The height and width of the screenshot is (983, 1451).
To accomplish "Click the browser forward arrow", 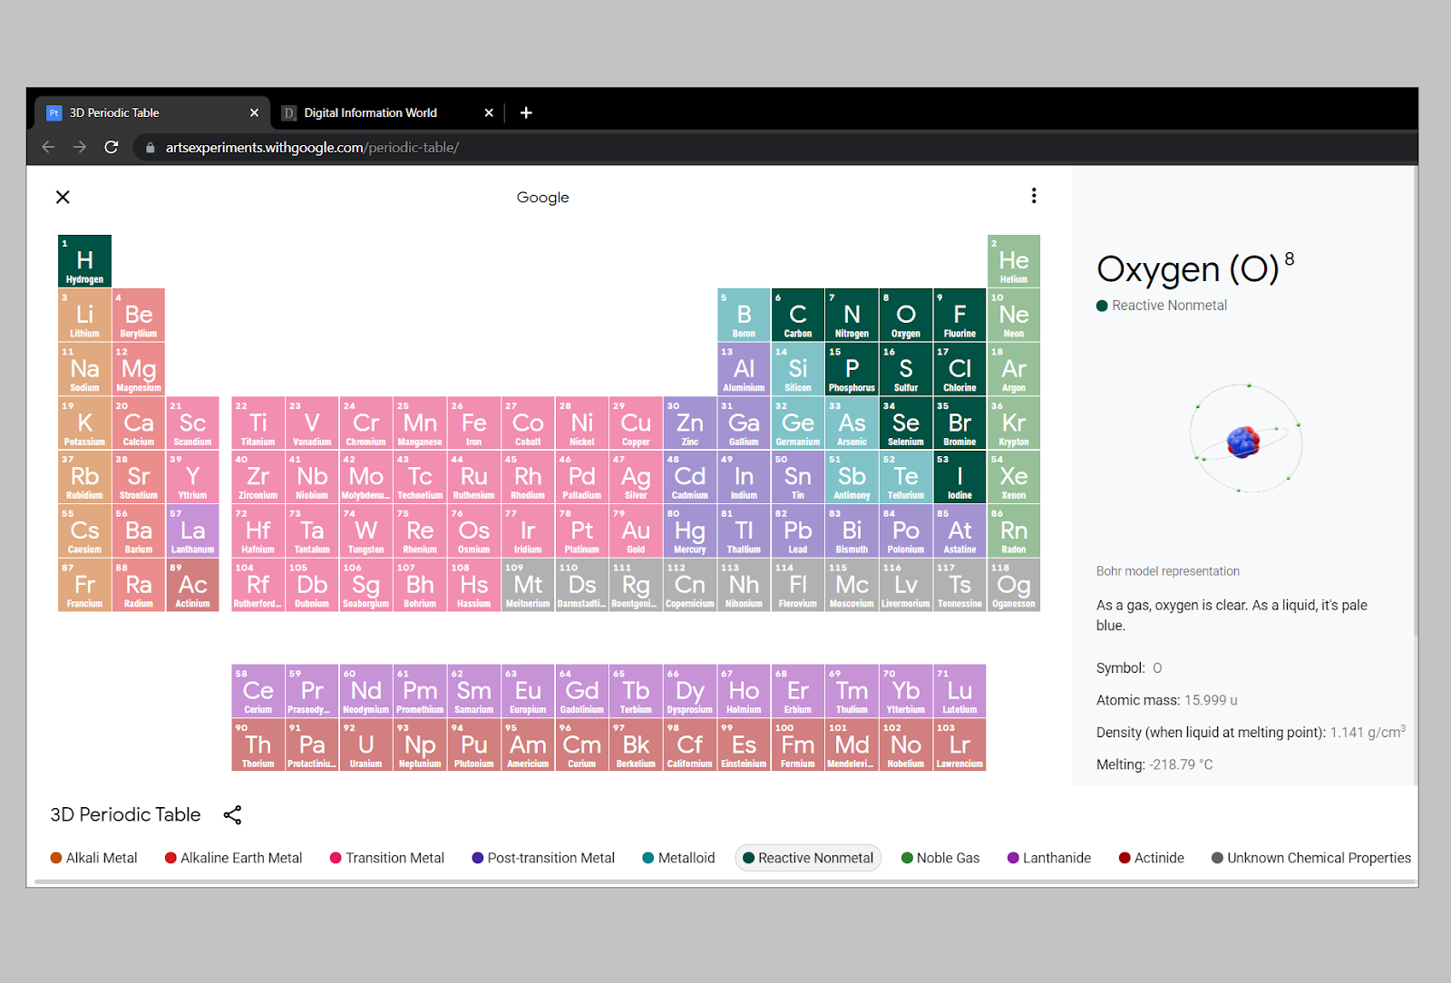I will (x=80, y=147).
